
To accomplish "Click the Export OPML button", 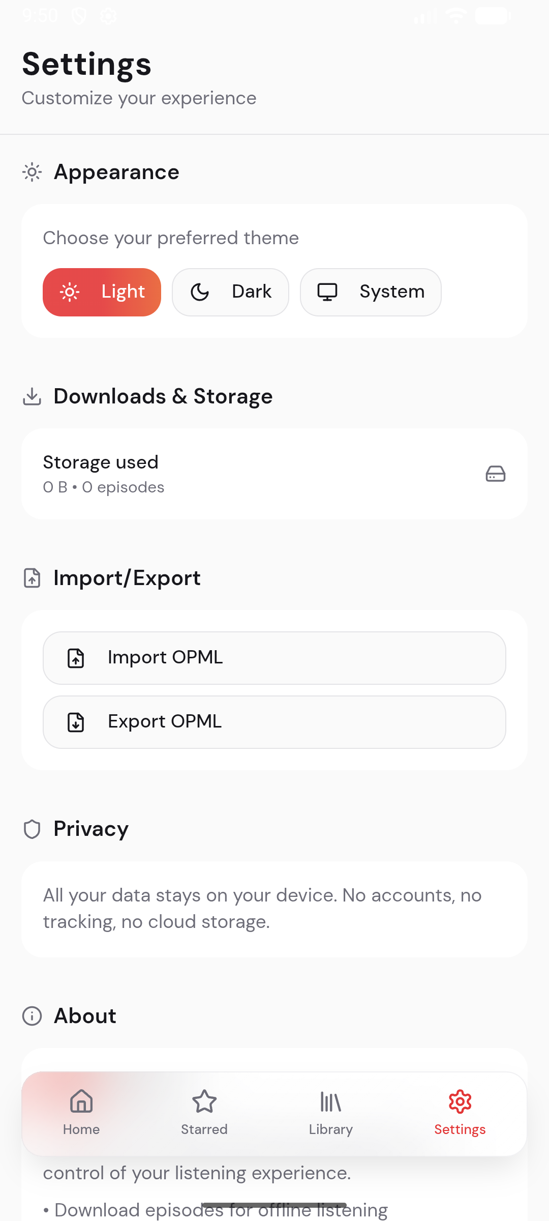I will [274, 722].
